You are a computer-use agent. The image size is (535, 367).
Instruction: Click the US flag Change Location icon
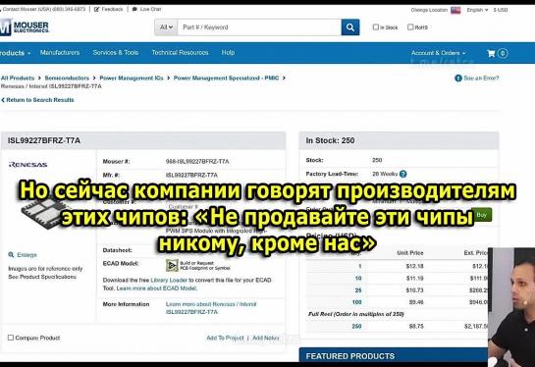point(455,10)
